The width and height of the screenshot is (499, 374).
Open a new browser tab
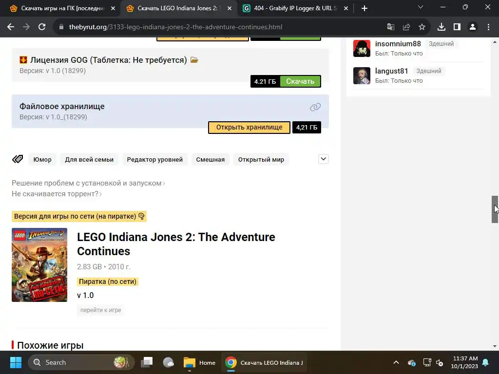tap(365, 8)
